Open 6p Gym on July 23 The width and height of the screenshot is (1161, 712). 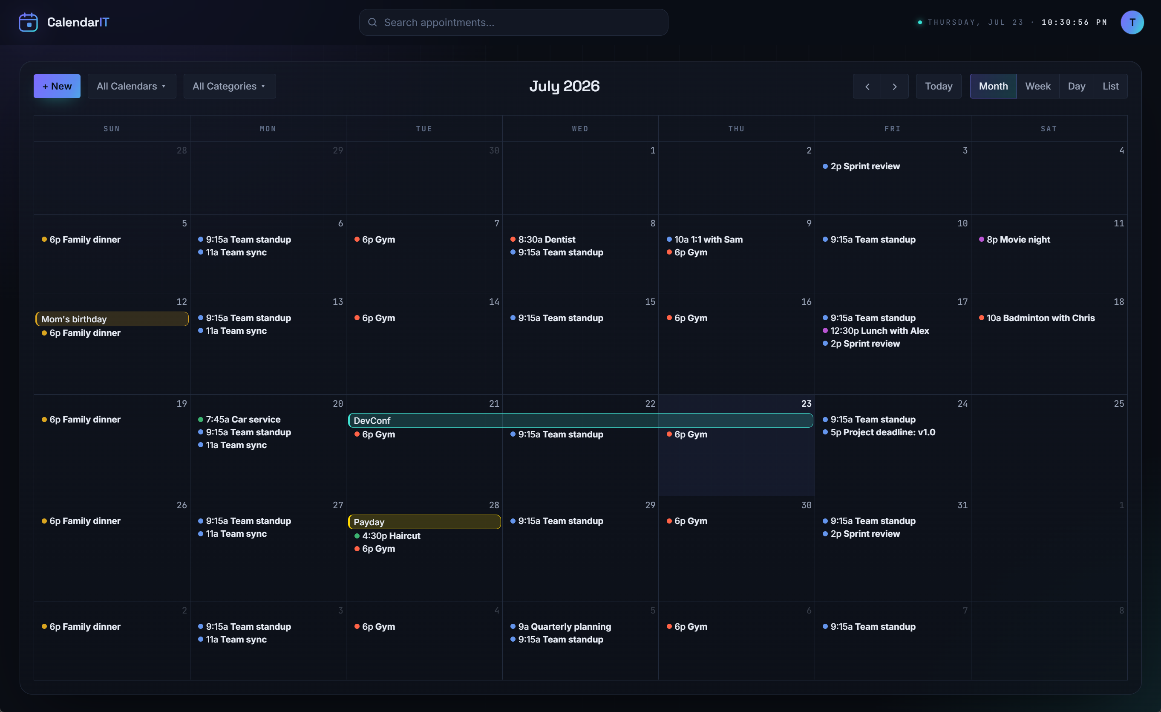687,434
